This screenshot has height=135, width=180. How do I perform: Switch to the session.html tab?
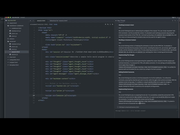pos(41,21)
